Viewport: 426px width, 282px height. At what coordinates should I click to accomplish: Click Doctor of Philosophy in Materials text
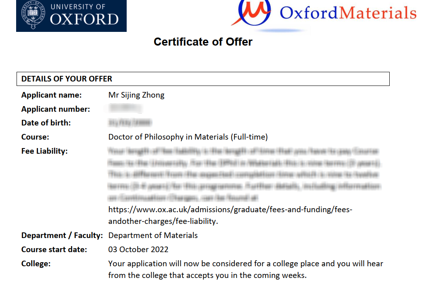tap(188, 137)
